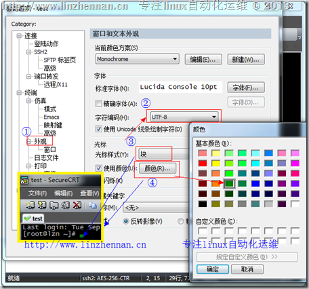Pick the salmon pink top-row swatch
Image resolution: width=309 pixels, height=289 pixels.
[203, 153]
